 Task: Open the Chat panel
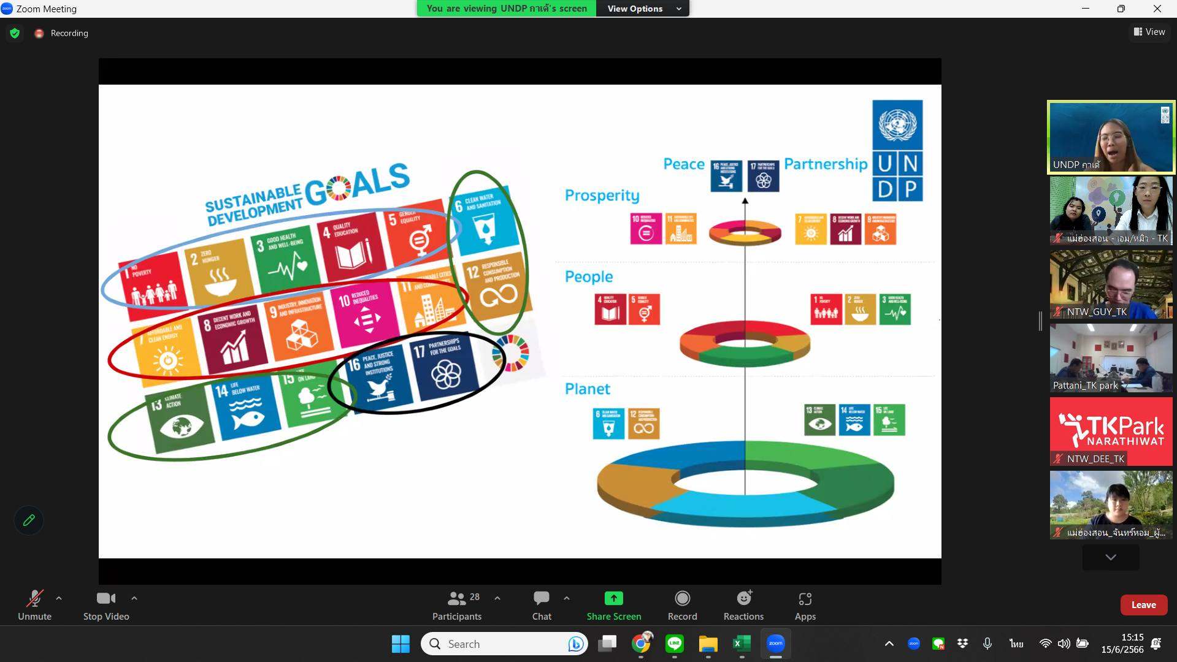(541, 604)
